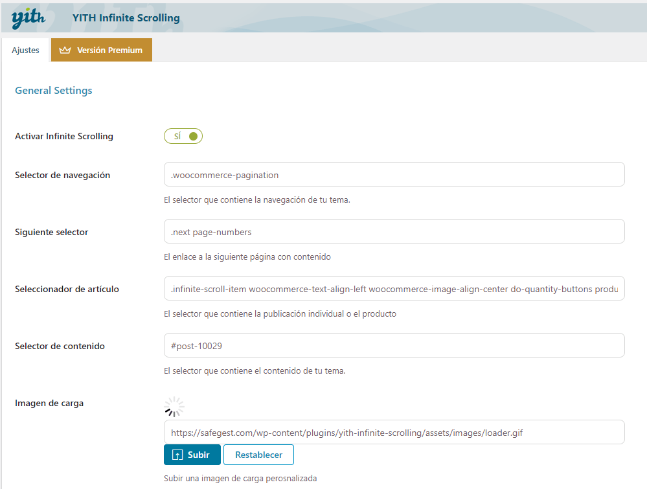Open the Ajustes tab
This screenshot has height=489, width=647.
click(x=26, y=50)
